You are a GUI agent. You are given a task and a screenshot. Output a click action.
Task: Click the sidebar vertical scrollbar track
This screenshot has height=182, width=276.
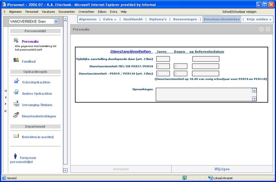pyautogui.click(x=65, y=92)
